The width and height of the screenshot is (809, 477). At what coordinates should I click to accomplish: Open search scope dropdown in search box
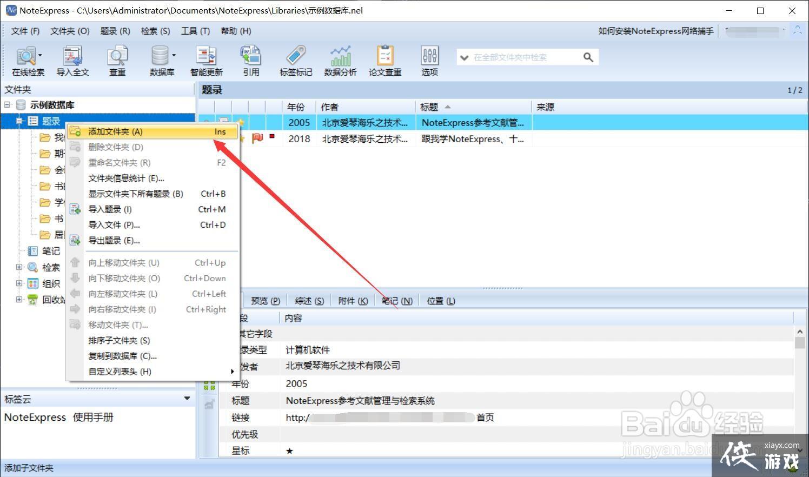point(464,57)
